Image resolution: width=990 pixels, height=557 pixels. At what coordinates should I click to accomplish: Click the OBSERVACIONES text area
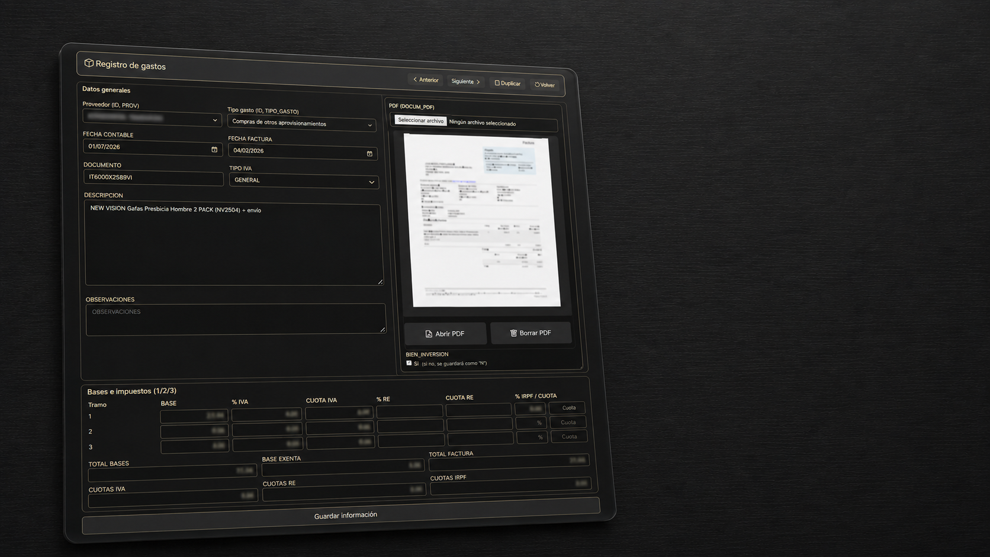pyautogui.click(x=236, y=319)
